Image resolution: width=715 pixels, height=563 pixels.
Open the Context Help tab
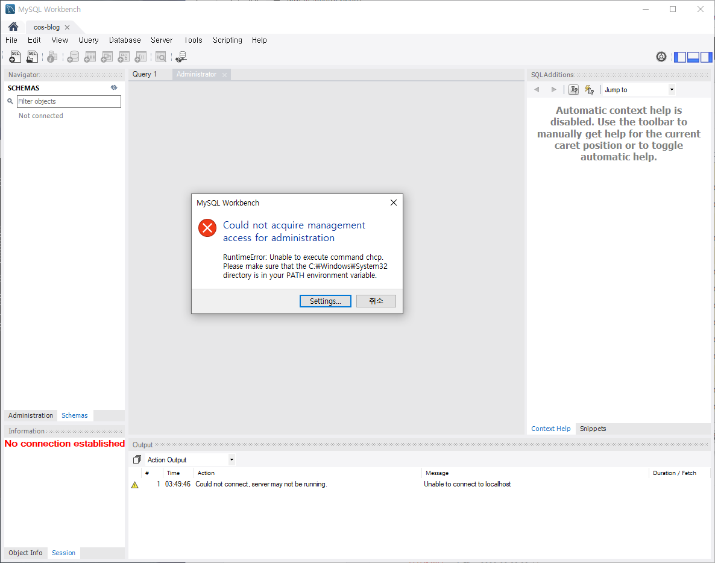coord(551,429)
